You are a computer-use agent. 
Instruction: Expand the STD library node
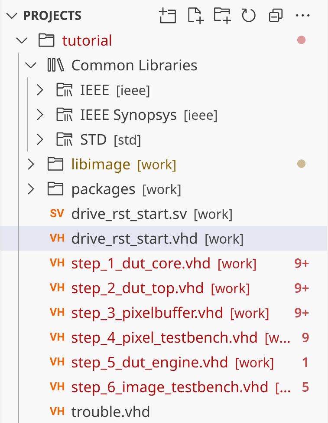tap(40, 140)
